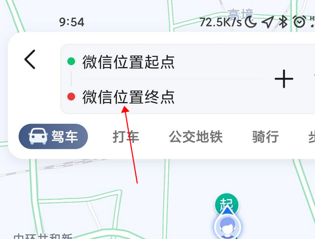Tap the 9:54 clock in status bar
Image resolution: width=315 pixels, height=239 pixels.
coord(71,22)
